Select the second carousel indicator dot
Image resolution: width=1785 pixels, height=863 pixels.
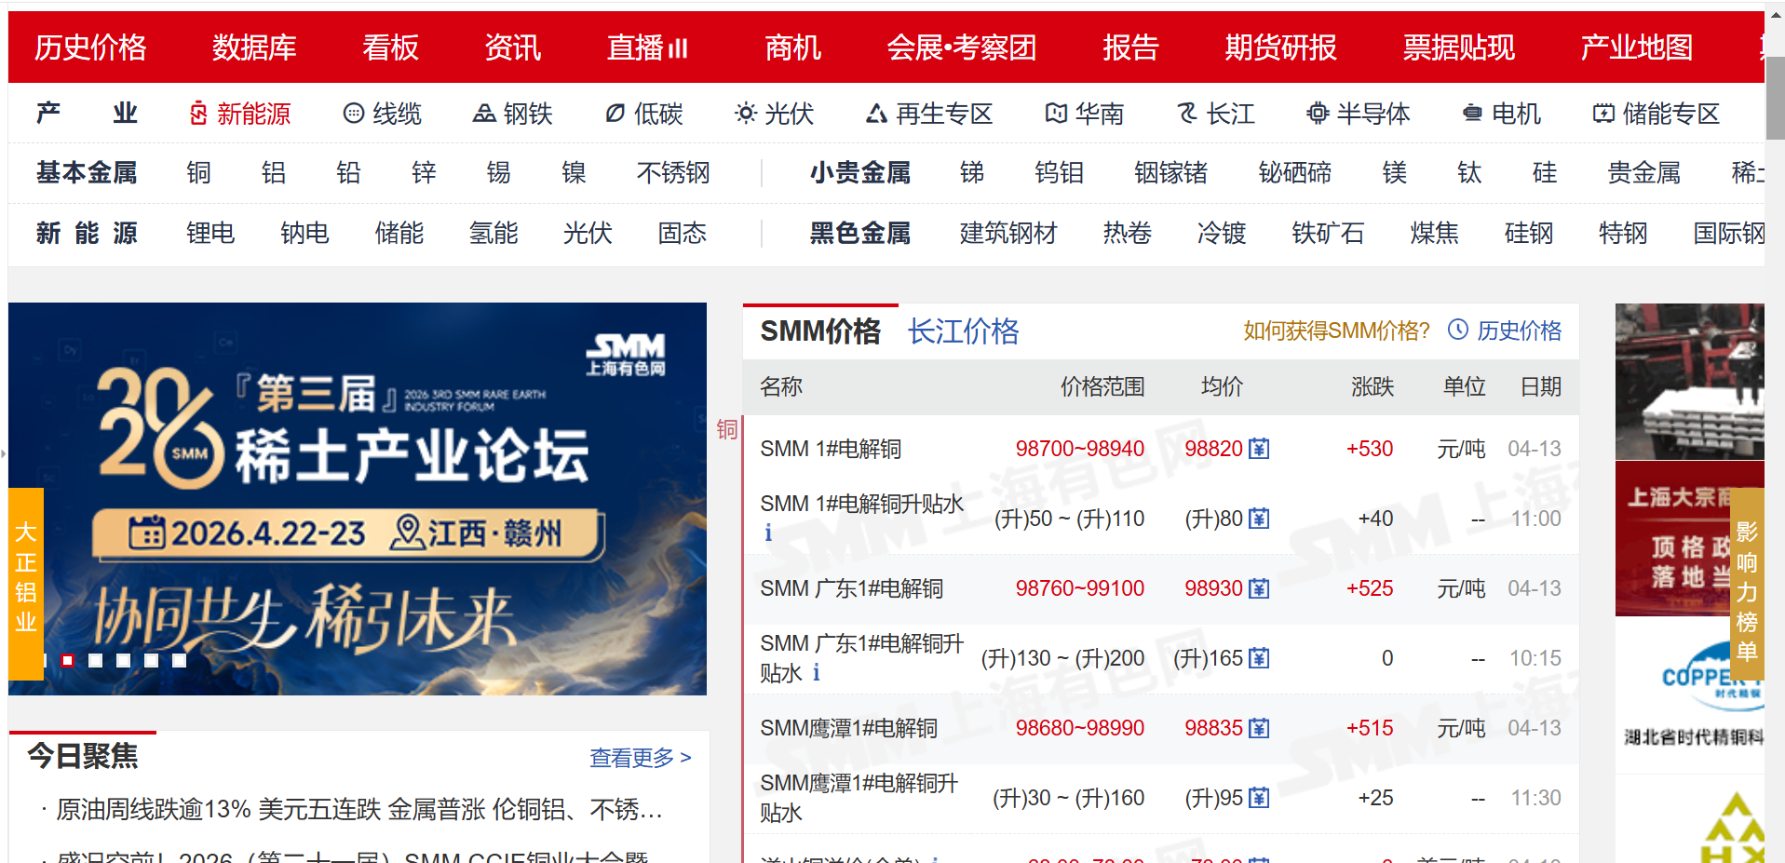coord(68,660)
